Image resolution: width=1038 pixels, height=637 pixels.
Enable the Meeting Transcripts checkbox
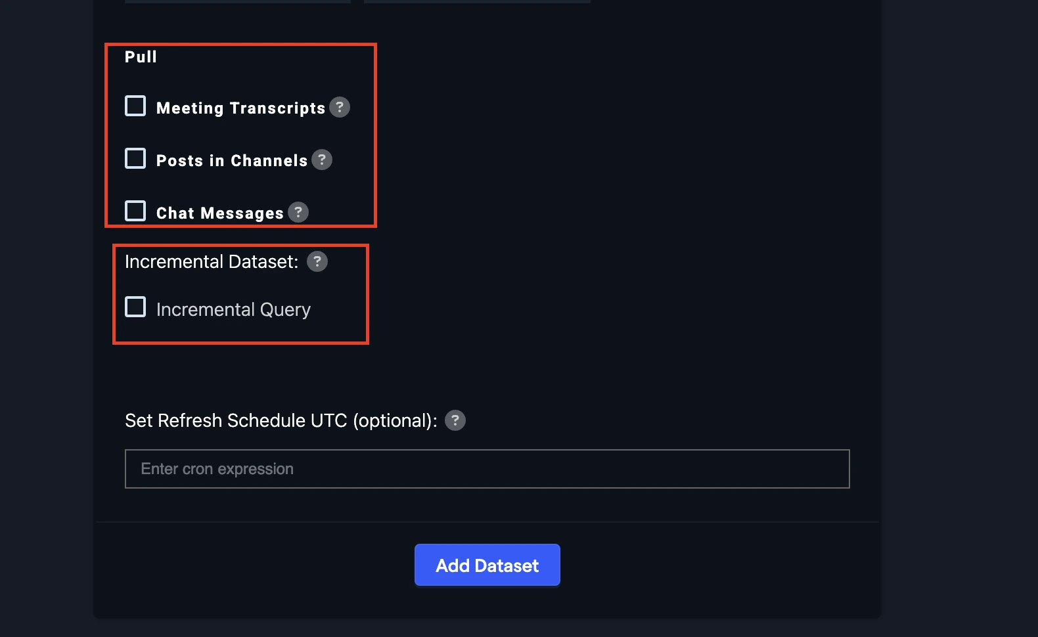click(135, 105)
